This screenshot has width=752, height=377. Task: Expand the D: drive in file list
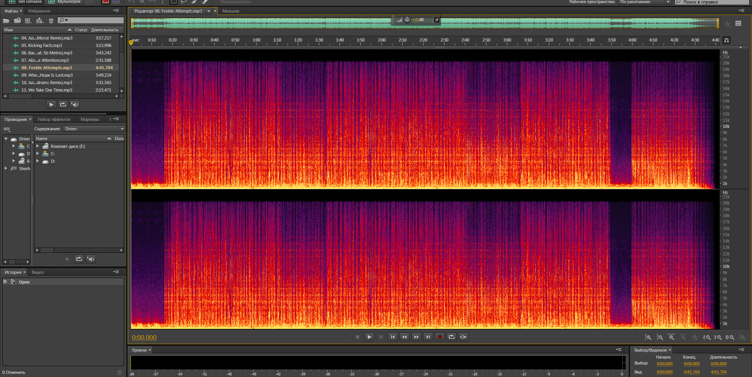pos(38,161)
